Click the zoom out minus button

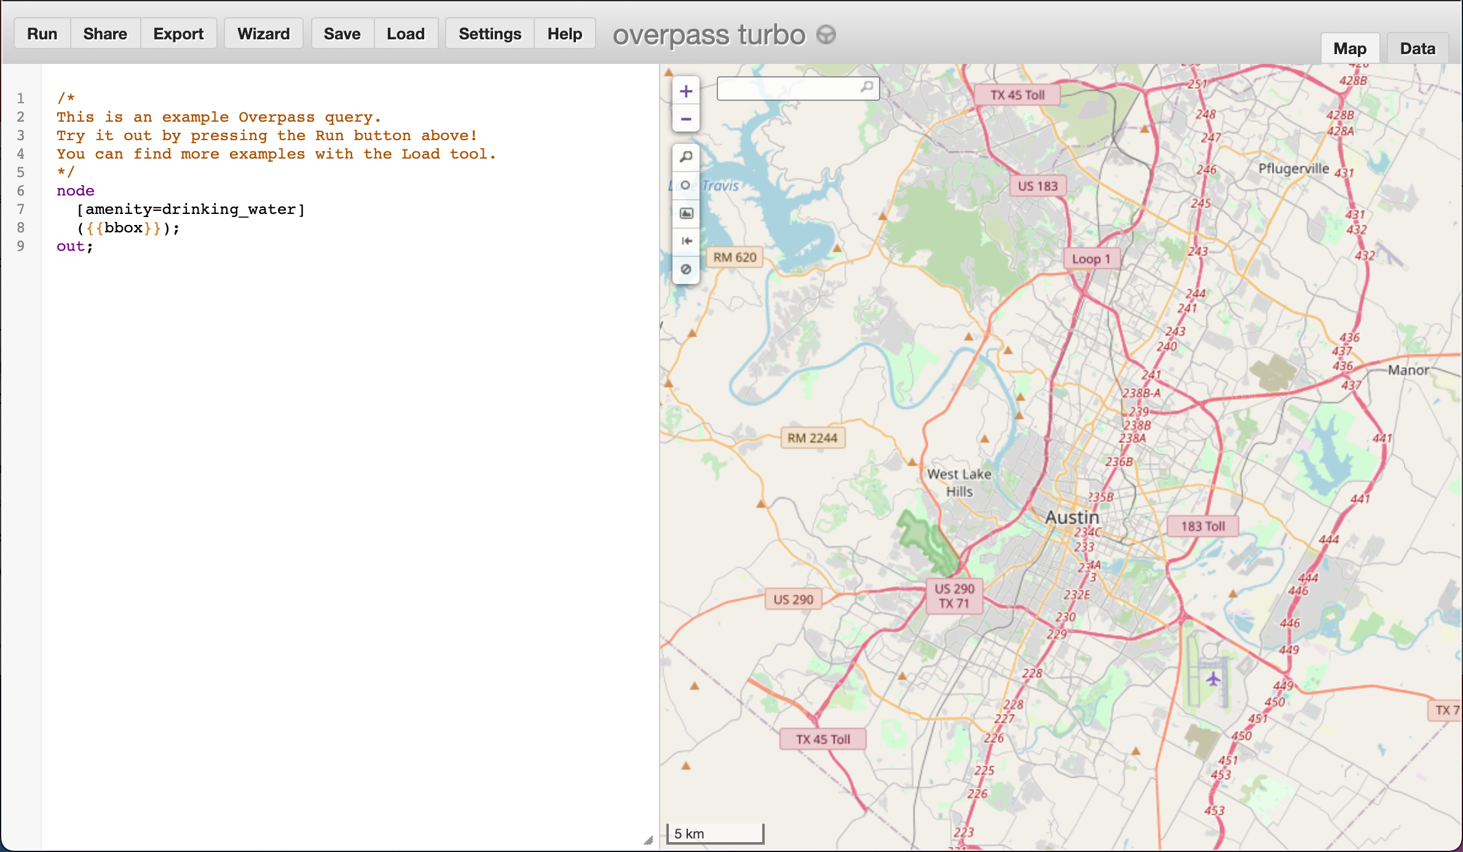click(x=686, y=119)
